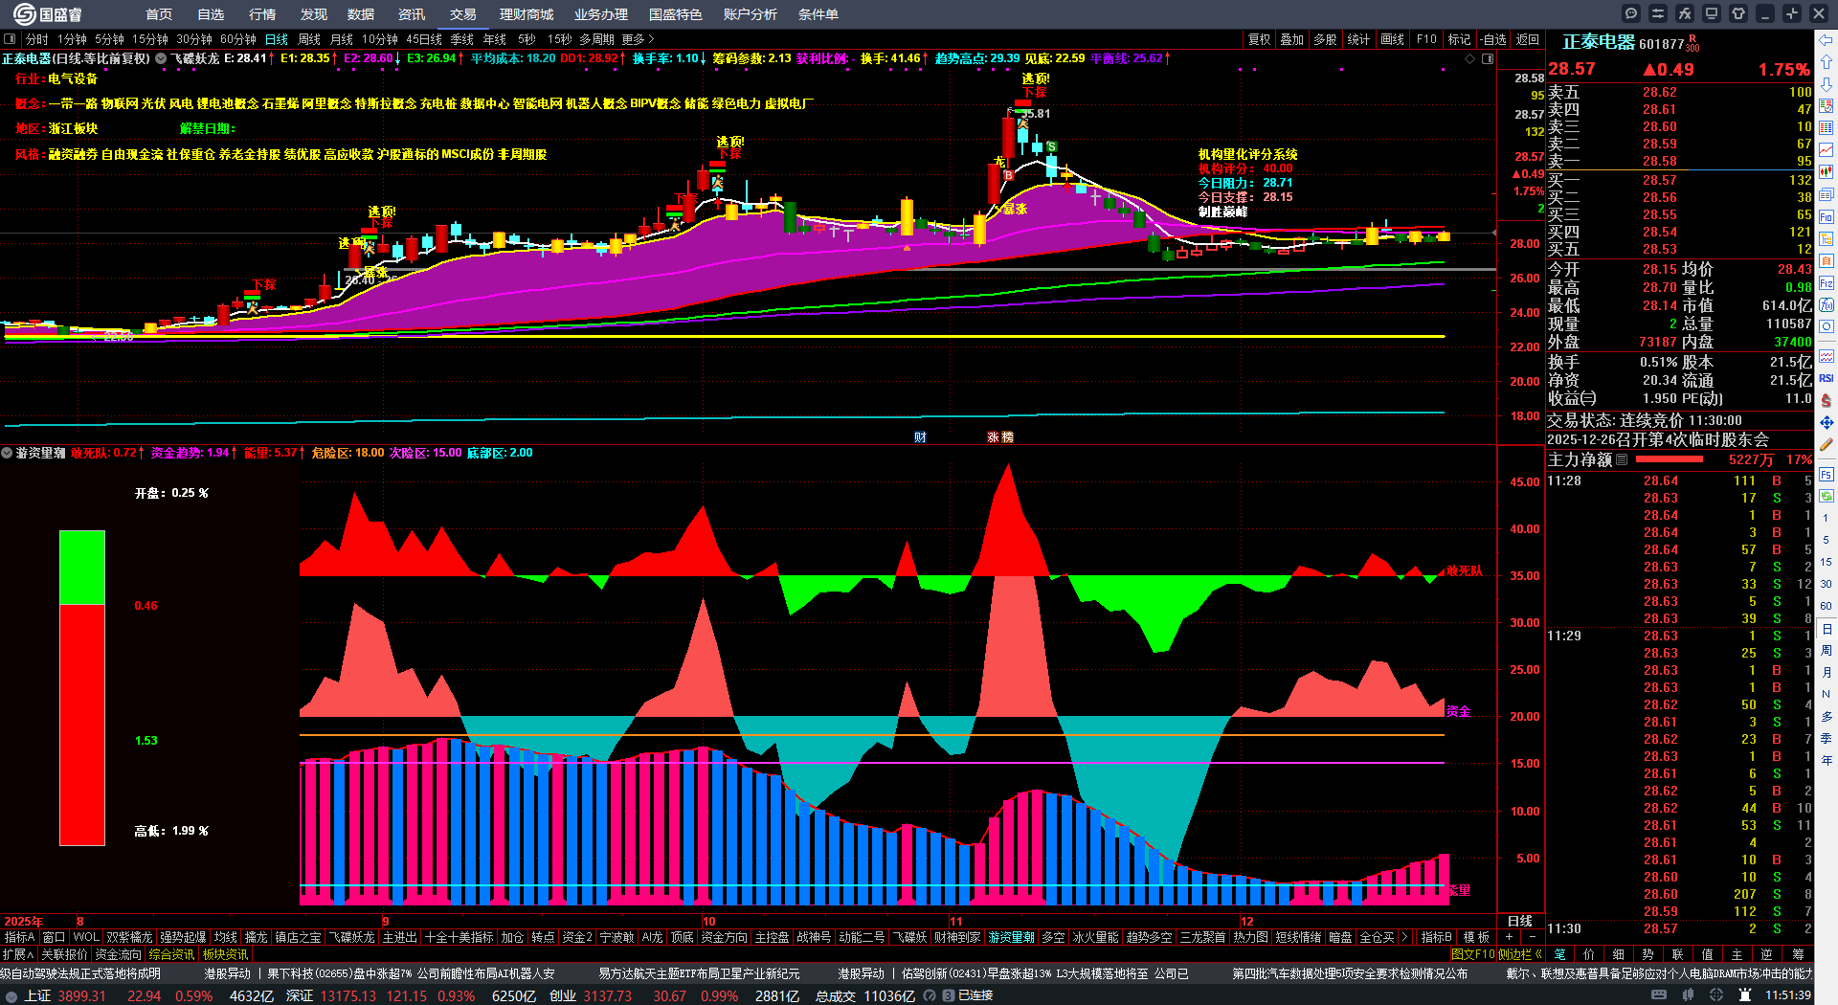Toggle 多股 multi-stock view
Viewport: 1838px width, 1005px height.
pyautogui.click(x=1325, y=39)
